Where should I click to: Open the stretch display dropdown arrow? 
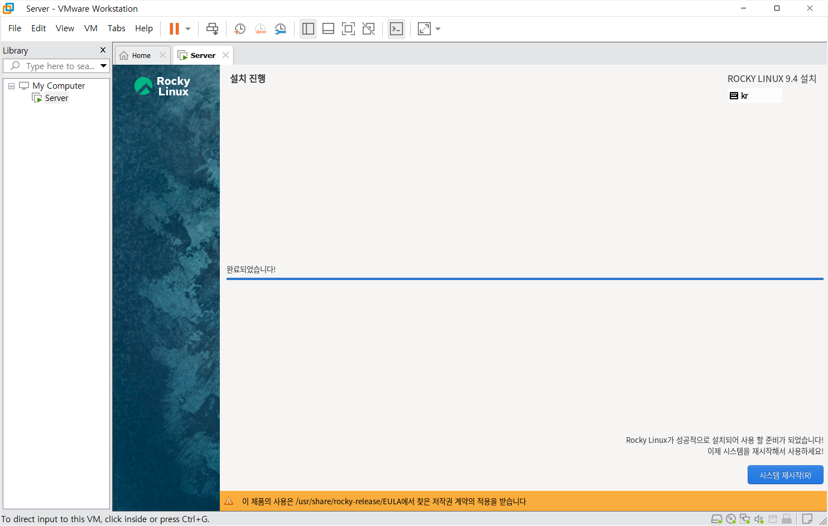[x=438, y=29]
